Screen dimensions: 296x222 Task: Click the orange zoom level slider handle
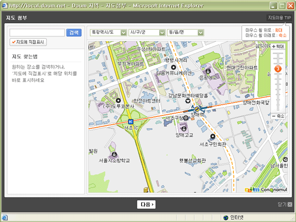(x=278, y=69)
